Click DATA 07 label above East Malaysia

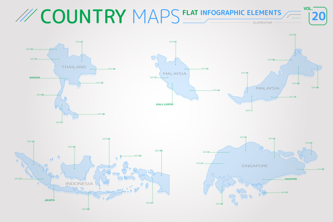(293, 34)
